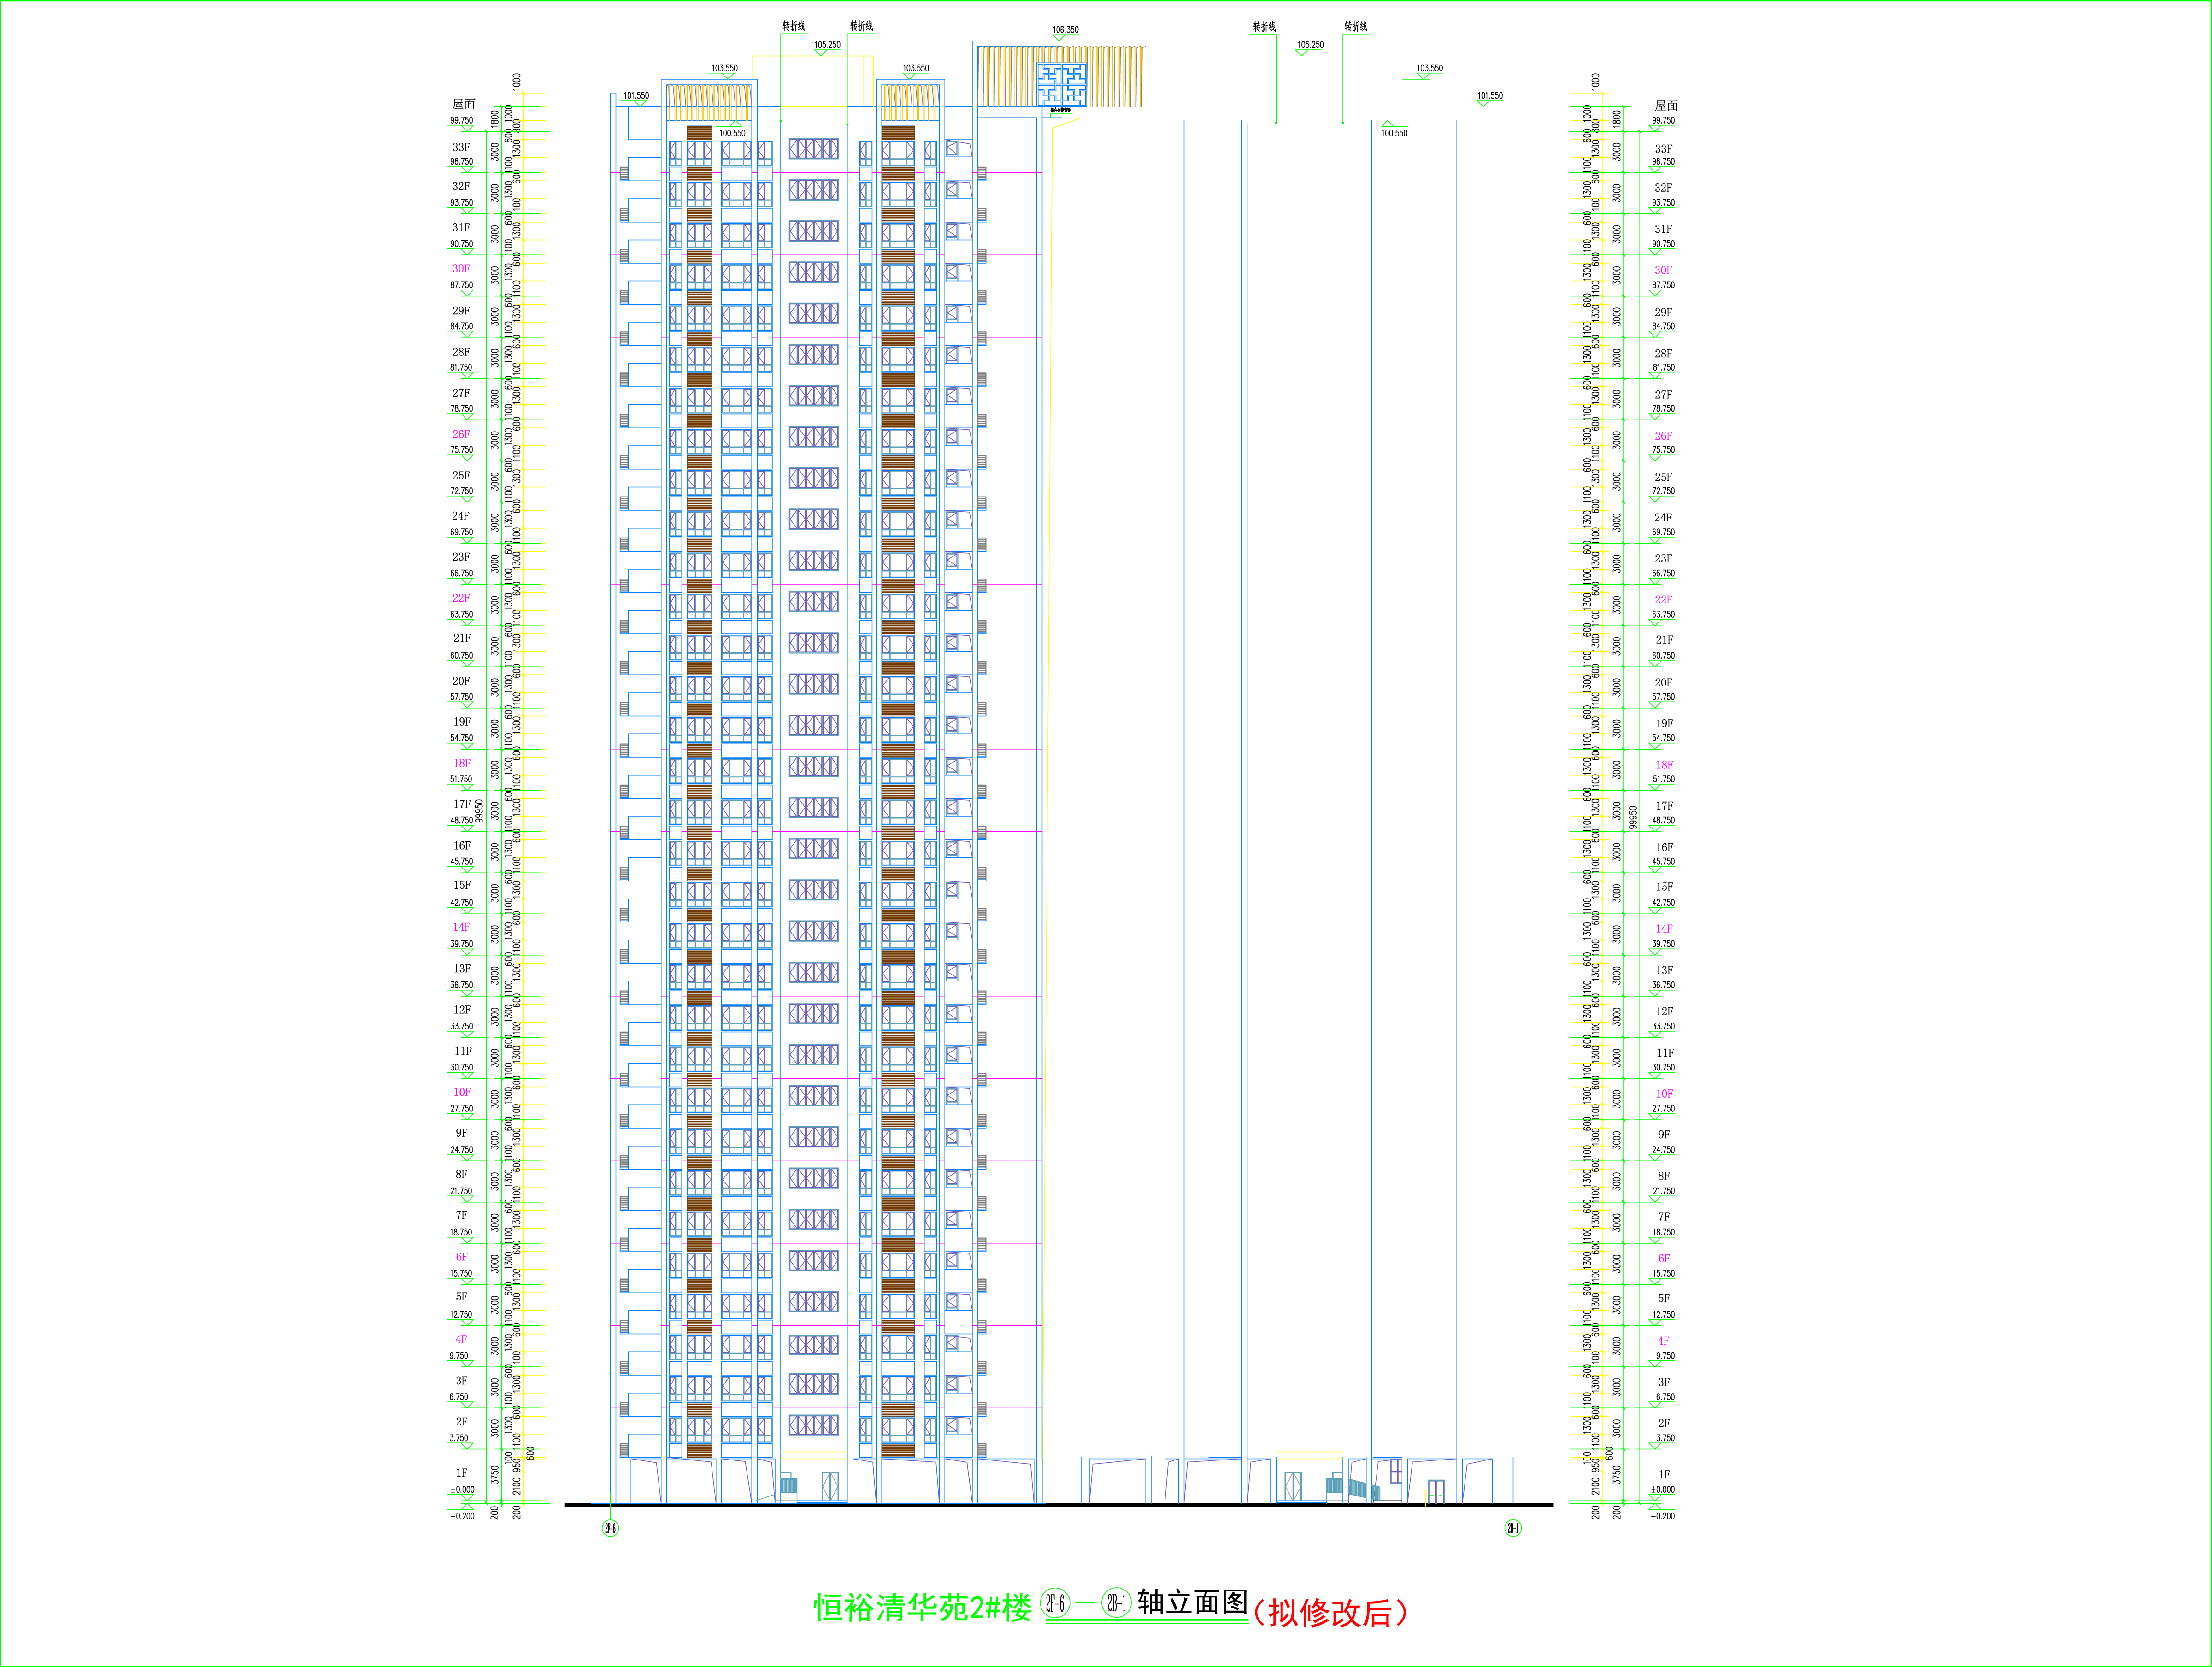
Task: Click the left-side 20F floor label
Action: click(461, 681)
